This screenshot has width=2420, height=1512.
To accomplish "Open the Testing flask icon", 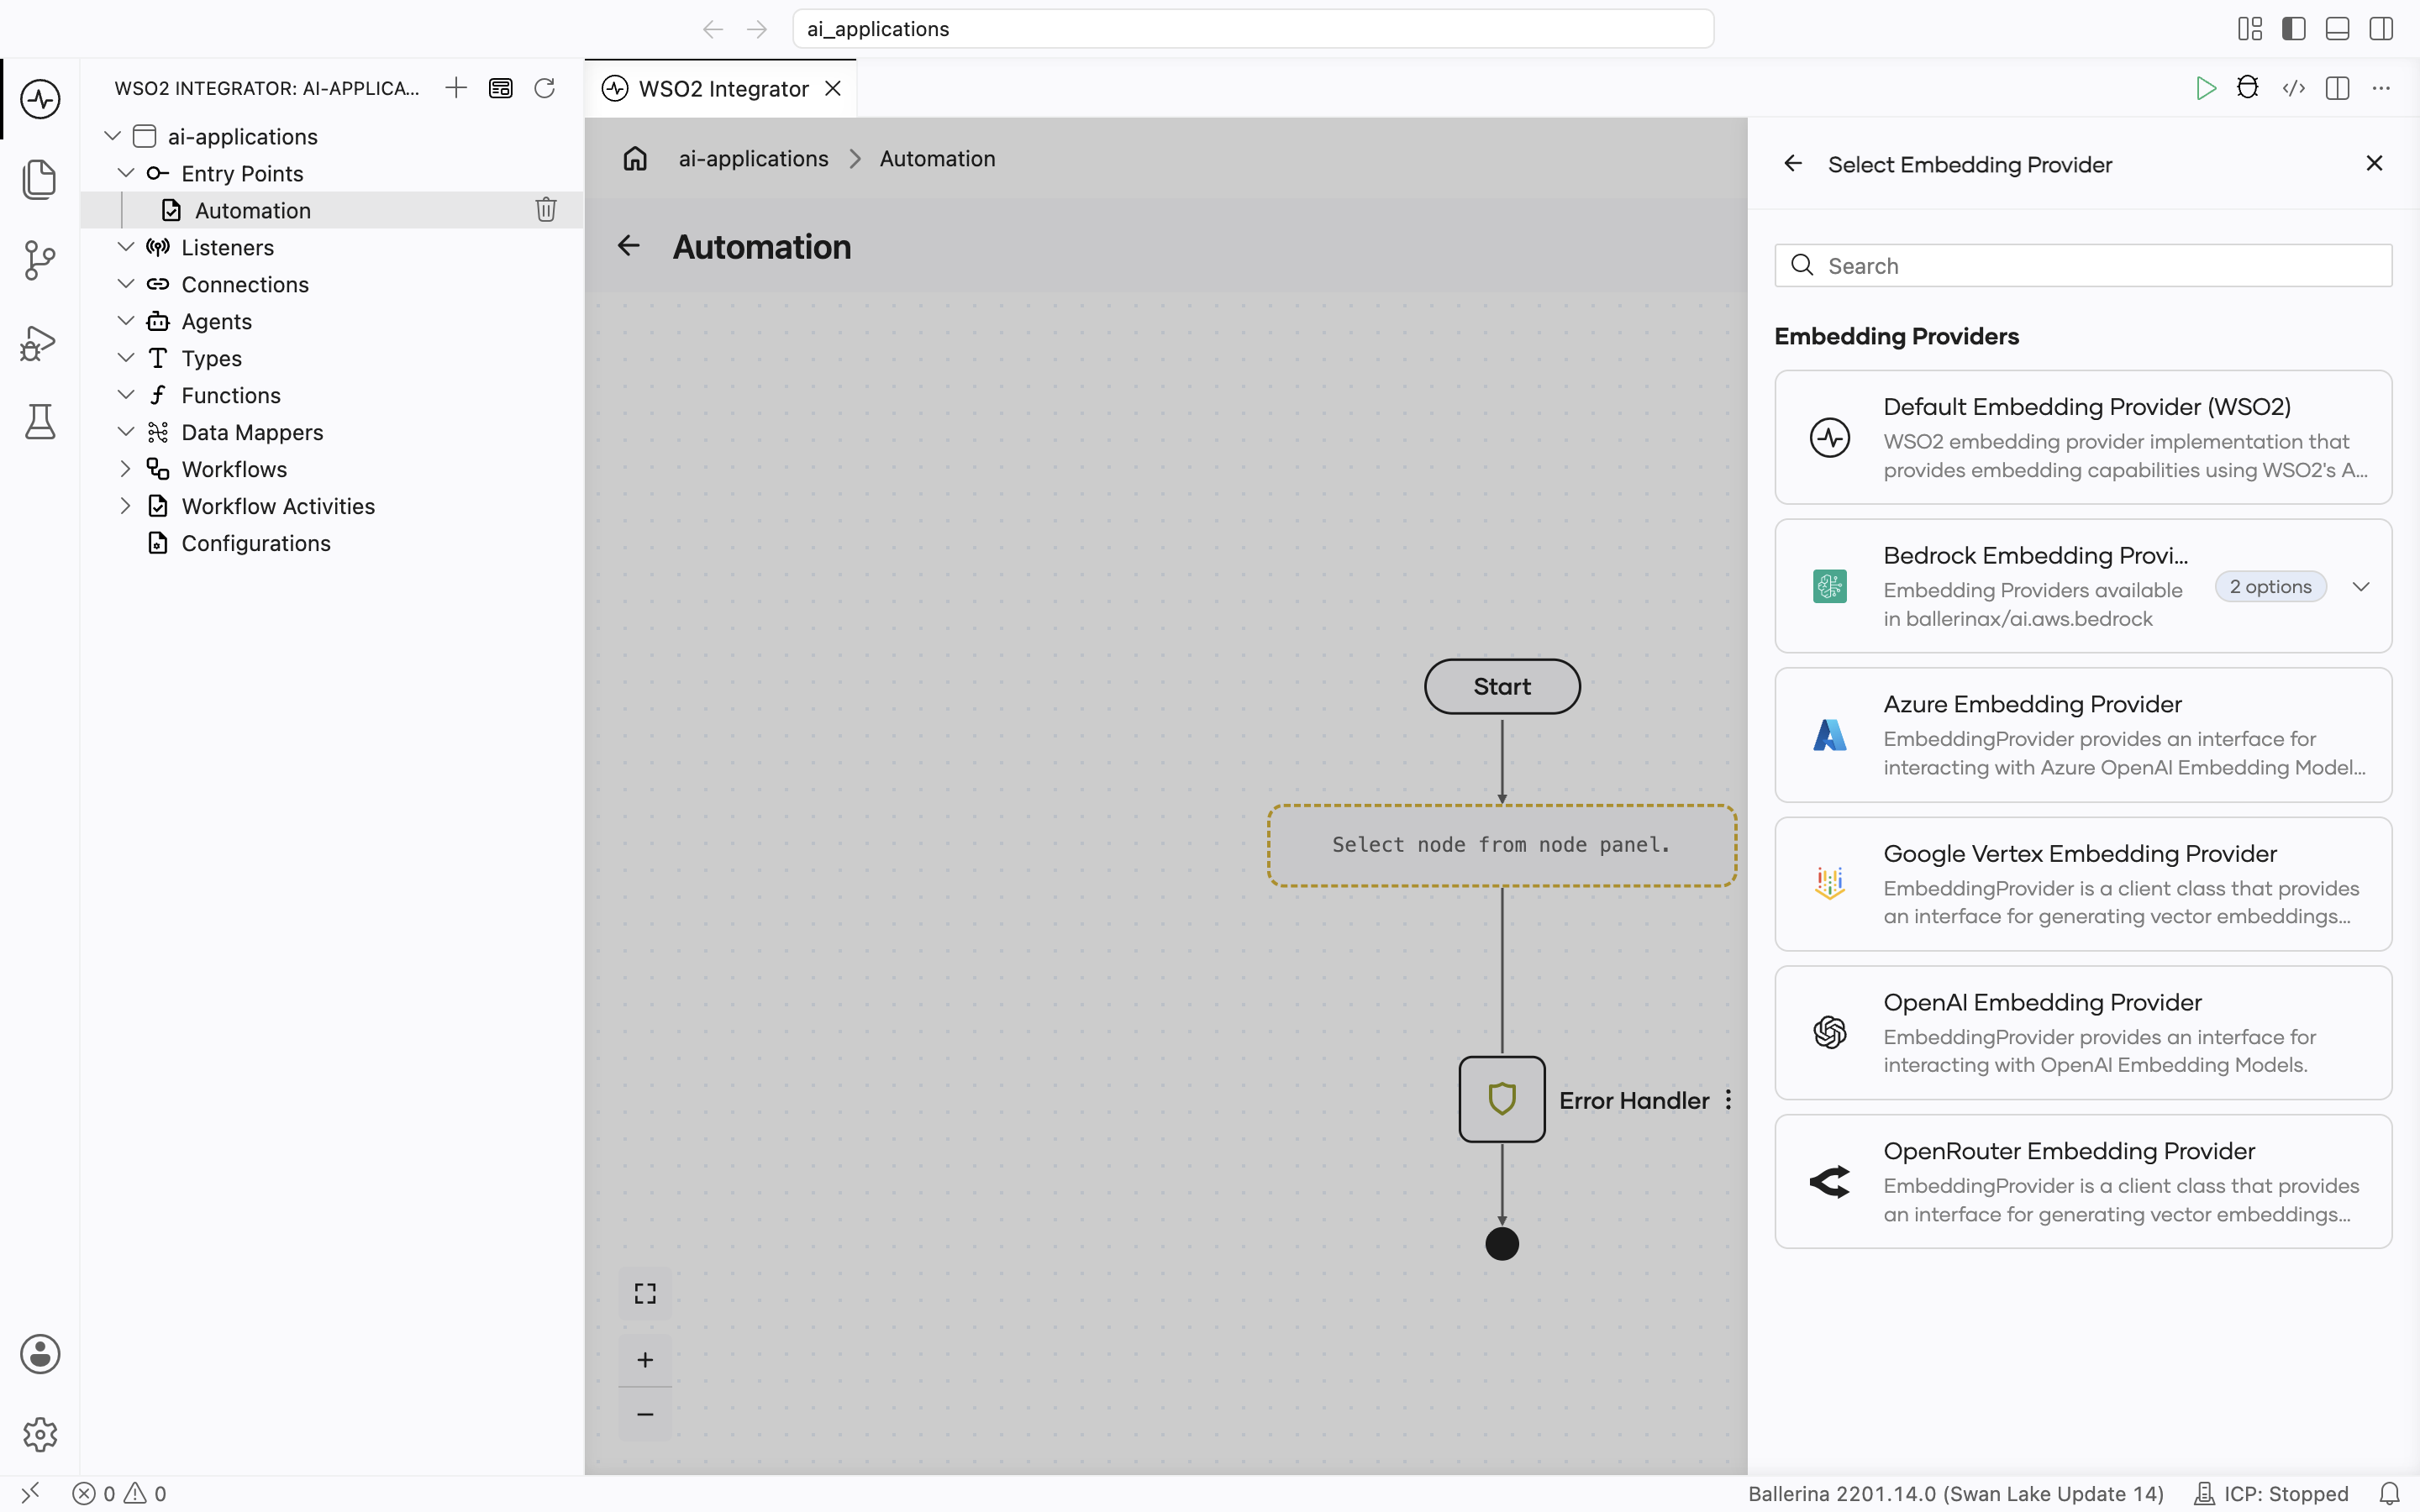I will [x=40, y=422].
